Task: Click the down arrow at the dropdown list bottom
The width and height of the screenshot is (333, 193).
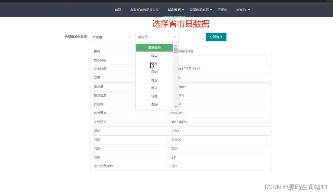Action: point(176,107)
